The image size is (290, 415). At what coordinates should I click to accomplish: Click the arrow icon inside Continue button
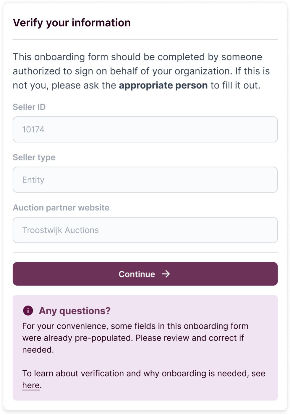coord(166,274)
